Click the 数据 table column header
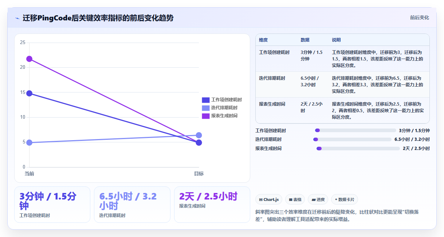Viewport: 444px width, 237px height. coord(305,40)
